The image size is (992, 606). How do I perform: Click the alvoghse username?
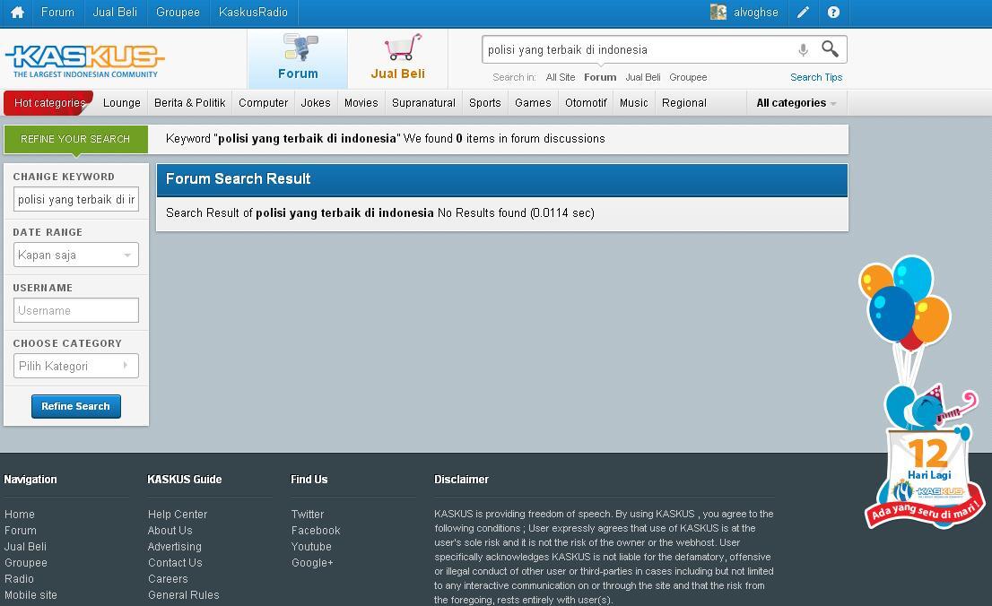coord(756,12)
